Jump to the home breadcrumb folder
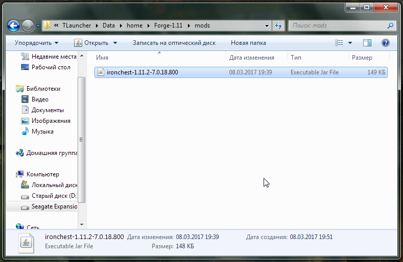Viewport: 403px width, 262px height. [x=134, y=25]
